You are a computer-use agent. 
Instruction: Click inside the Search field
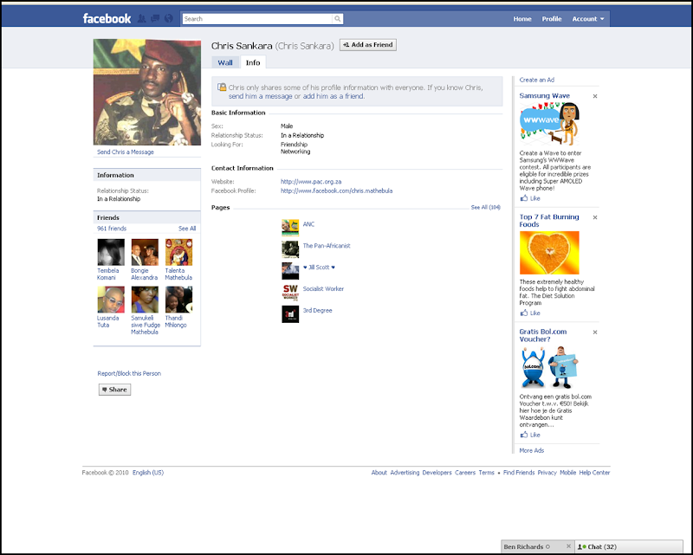tap(257, 19)
